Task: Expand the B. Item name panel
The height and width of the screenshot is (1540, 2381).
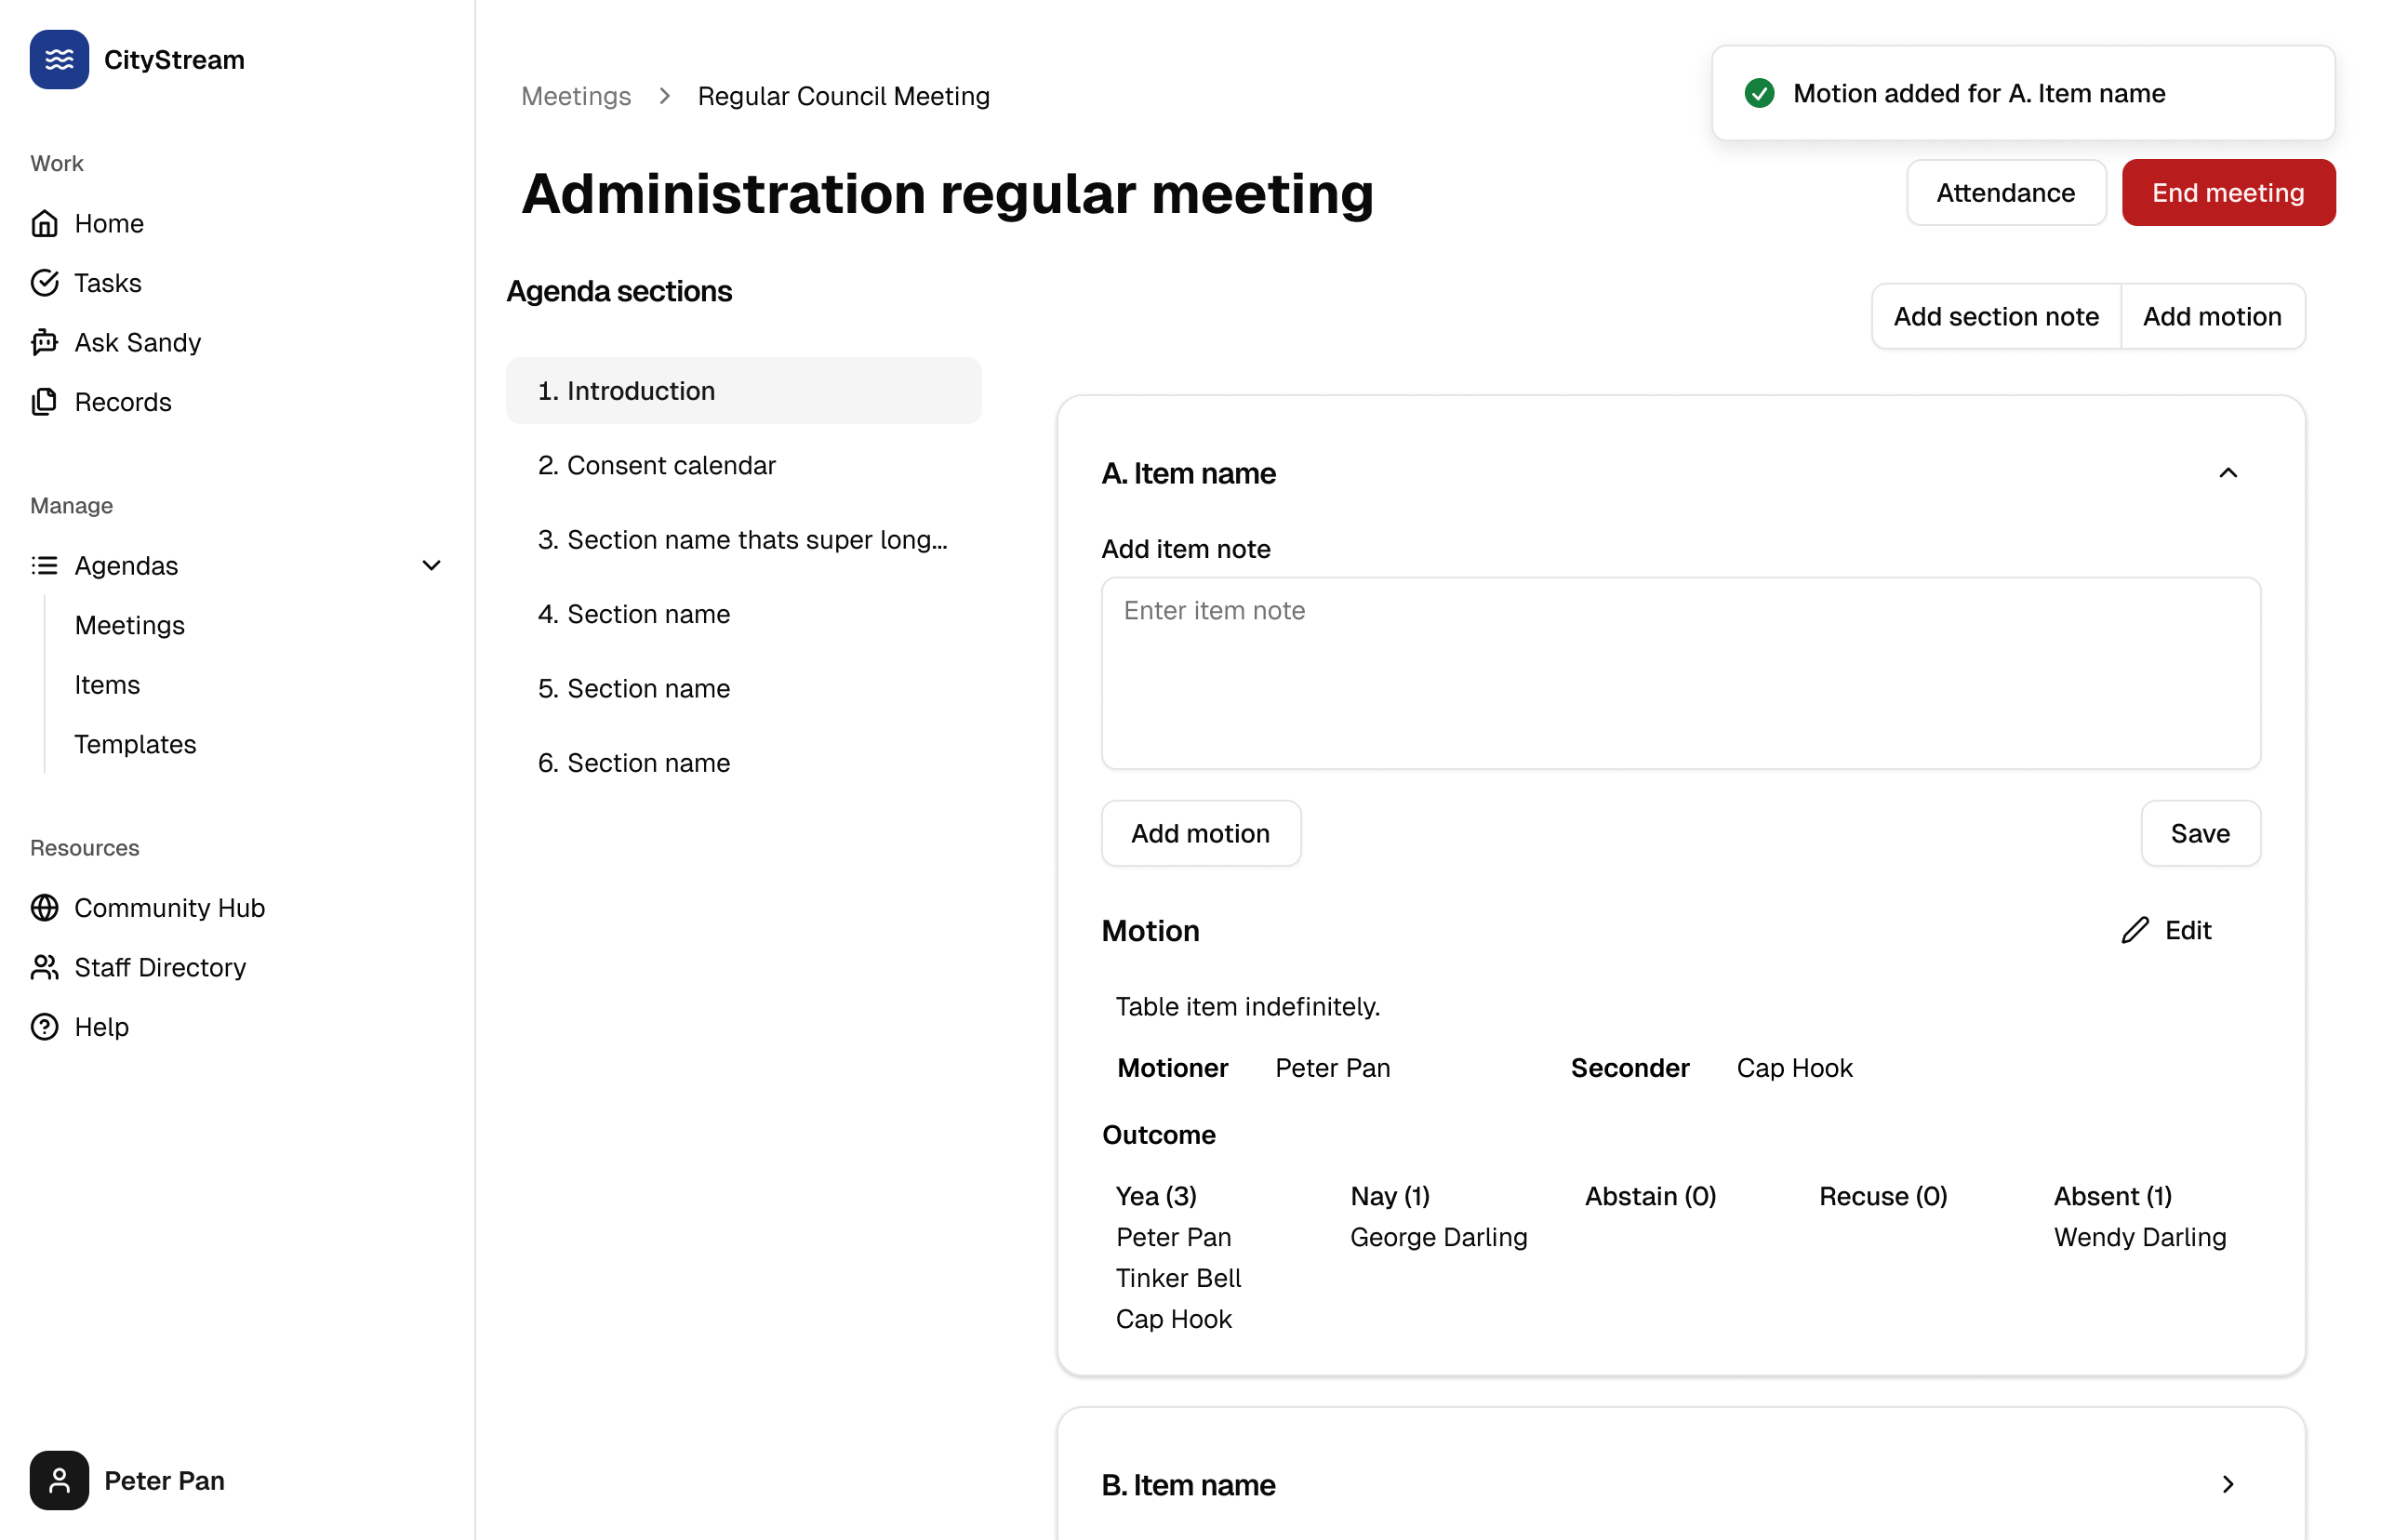Action: [x=2227, y=1484]
